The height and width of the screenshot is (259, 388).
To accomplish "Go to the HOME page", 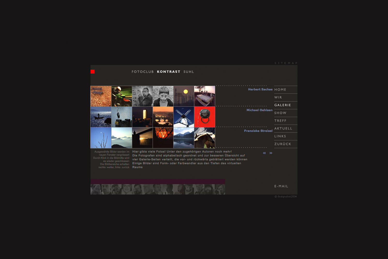I will point(280,90).
